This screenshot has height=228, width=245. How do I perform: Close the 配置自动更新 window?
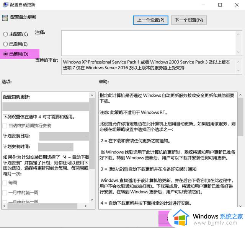[x=237, y=5]
